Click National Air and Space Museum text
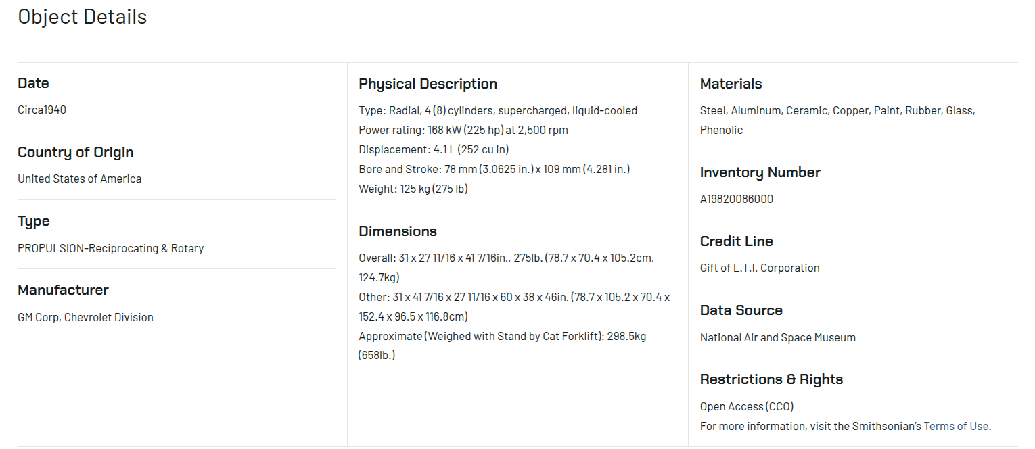The image size is (1035, 449). point(777,337)
